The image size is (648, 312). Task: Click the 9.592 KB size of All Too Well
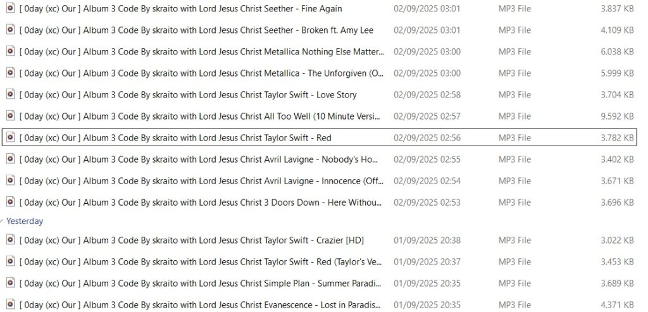click(x=617, y=116)
